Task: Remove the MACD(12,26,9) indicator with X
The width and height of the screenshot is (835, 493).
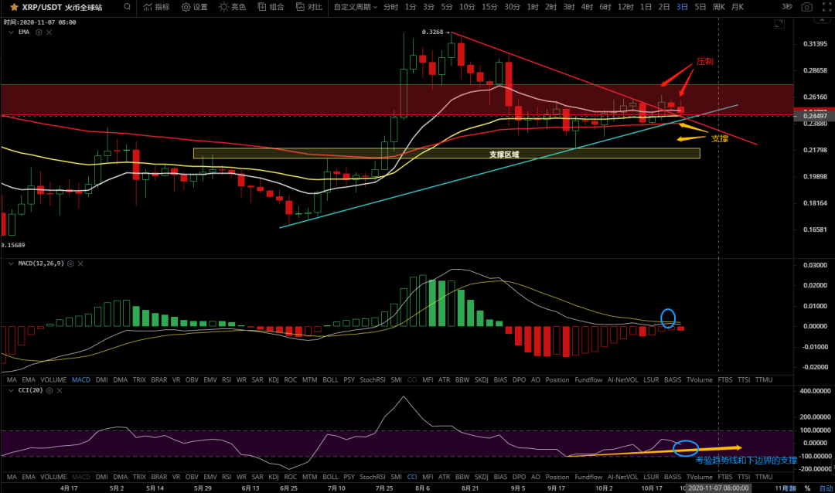Action: pos(80,263)
